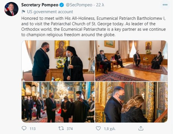This screenshot has width=173, height=134.
Task: Click the blue verified badge icon
Action: tap(61, 5)
